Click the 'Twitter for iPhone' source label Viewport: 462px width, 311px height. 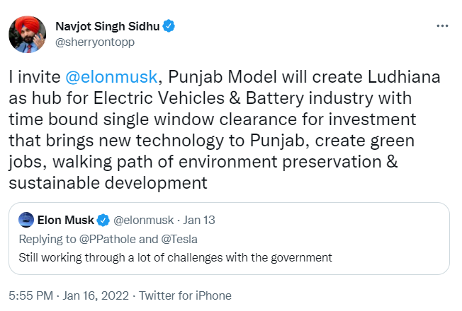pyautogui.click(x=186, y=295)
